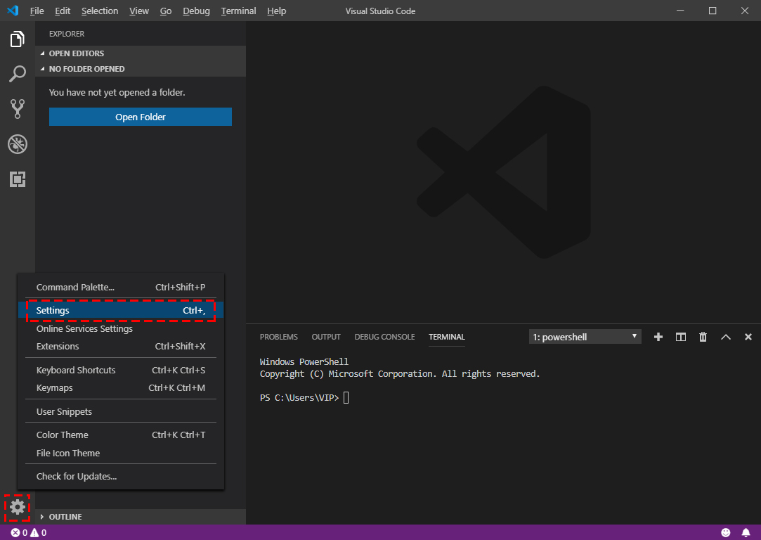761x540 pixels.
Task: Click the 'Windows PowerShell' terminal text
Action: (x=304, y=362)
